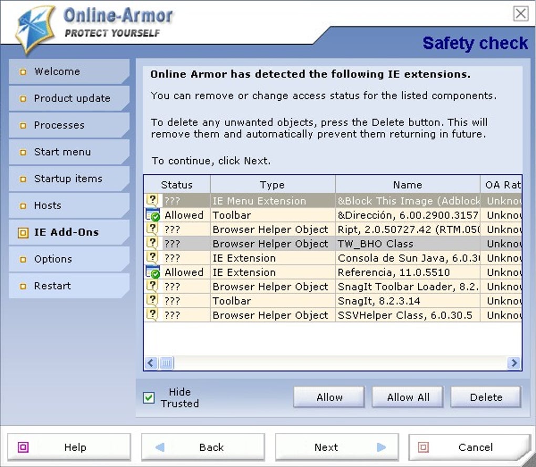
Task: Sort the list by the Name column header
Action: 407,184
